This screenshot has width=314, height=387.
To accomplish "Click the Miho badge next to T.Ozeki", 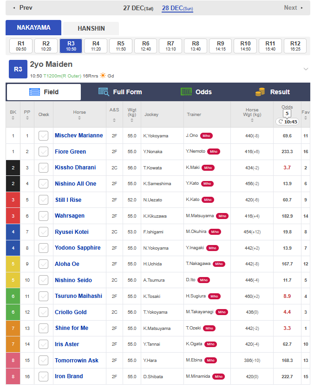I will (209, 328).
